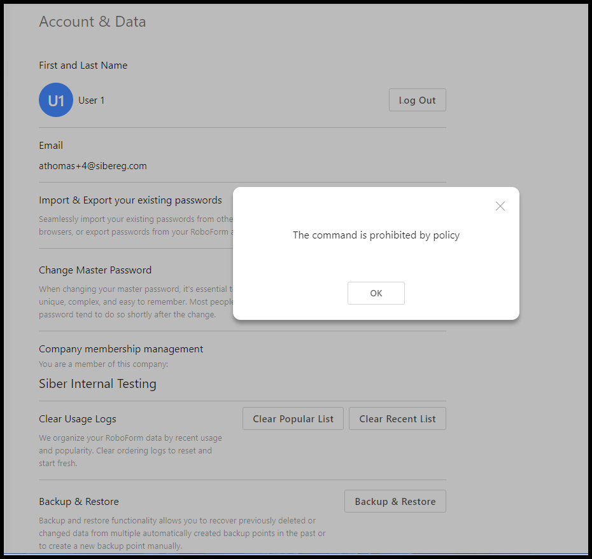Click the First and Last Name label
Image resolution: width=592 pixels, height=559 pixels.
click(x=83, y=66)
